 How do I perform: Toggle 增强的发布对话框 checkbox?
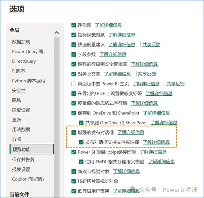(74, 133)
